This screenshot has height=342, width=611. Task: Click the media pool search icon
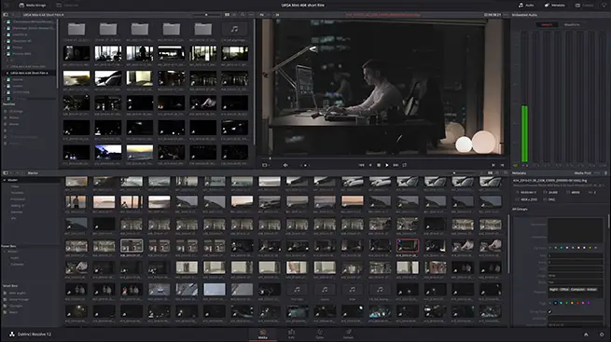(506, 172)
